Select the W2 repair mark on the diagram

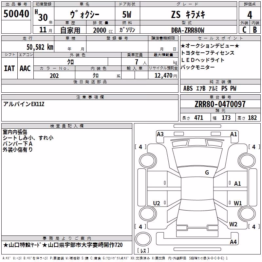(233, 224)
